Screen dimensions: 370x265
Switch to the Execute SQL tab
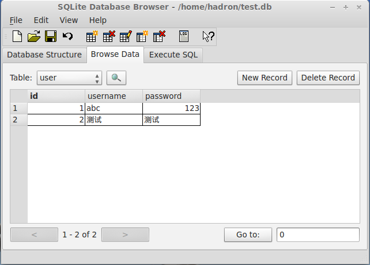[x=173, y=55]
